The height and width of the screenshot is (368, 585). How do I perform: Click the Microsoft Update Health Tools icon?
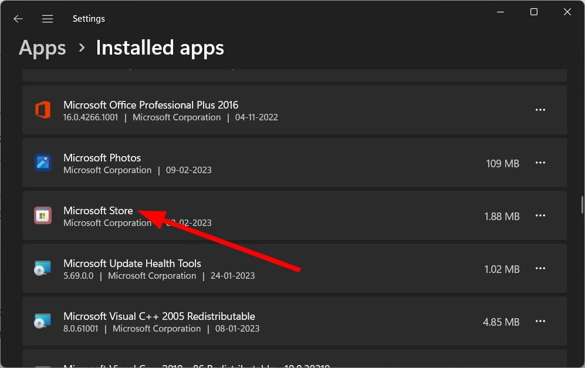coord(42,269)
